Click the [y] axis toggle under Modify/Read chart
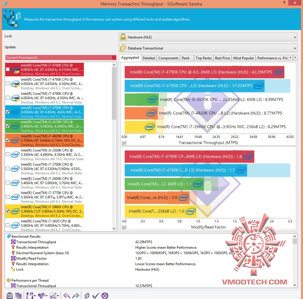This screenshot has height=299, width=303. click(x=124, y=227)
